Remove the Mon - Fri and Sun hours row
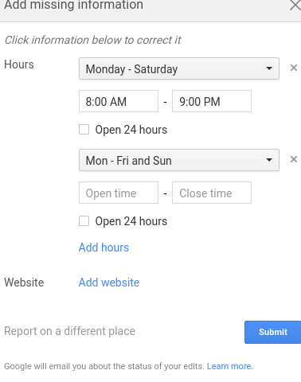Image resolution: width=301 pixels, height=382 pixels. pyautogui.click(x=294, y=159)
